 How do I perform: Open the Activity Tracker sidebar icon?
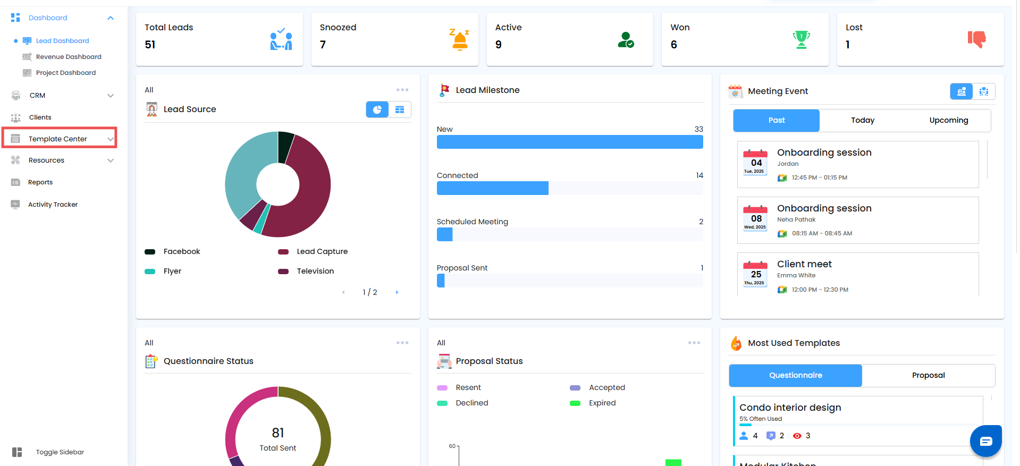[x=15, y=204]
